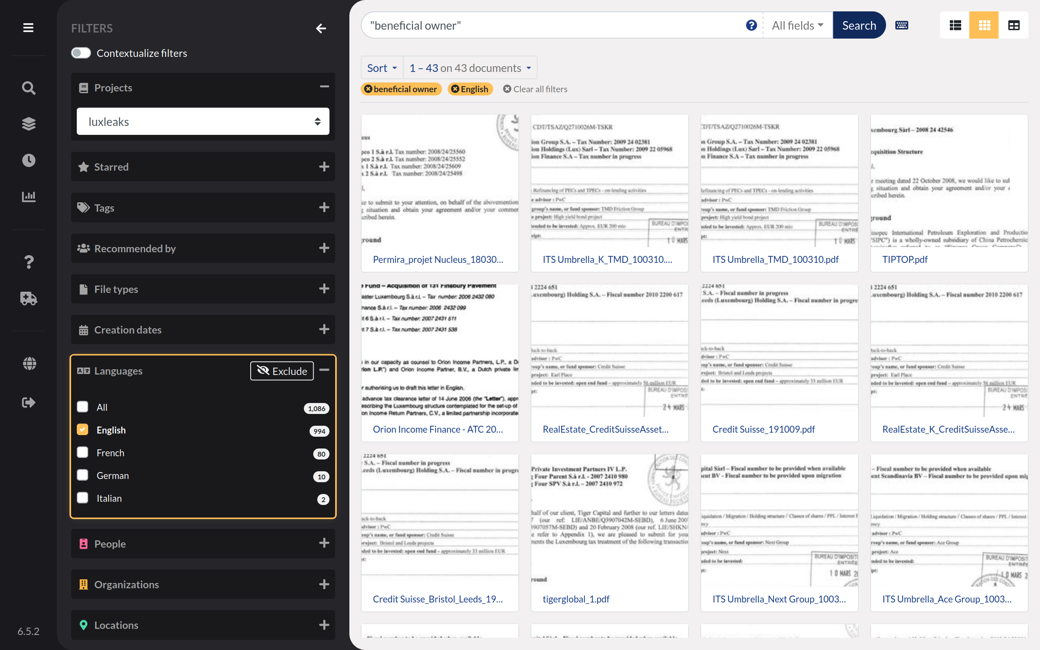Switch to list view layout
The width and height of the screenshot is (1040, 650).
(955, 25)
